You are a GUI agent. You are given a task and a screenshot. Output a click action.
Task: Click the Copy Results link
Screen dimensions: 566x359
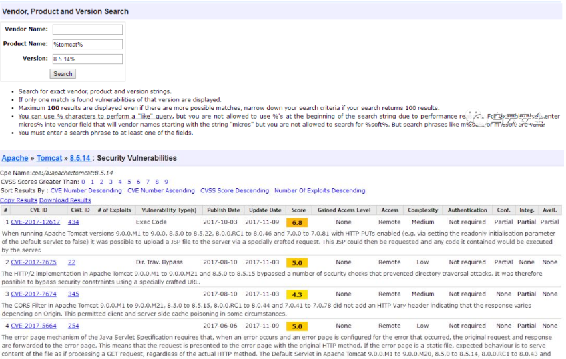(x=19, y=200)
